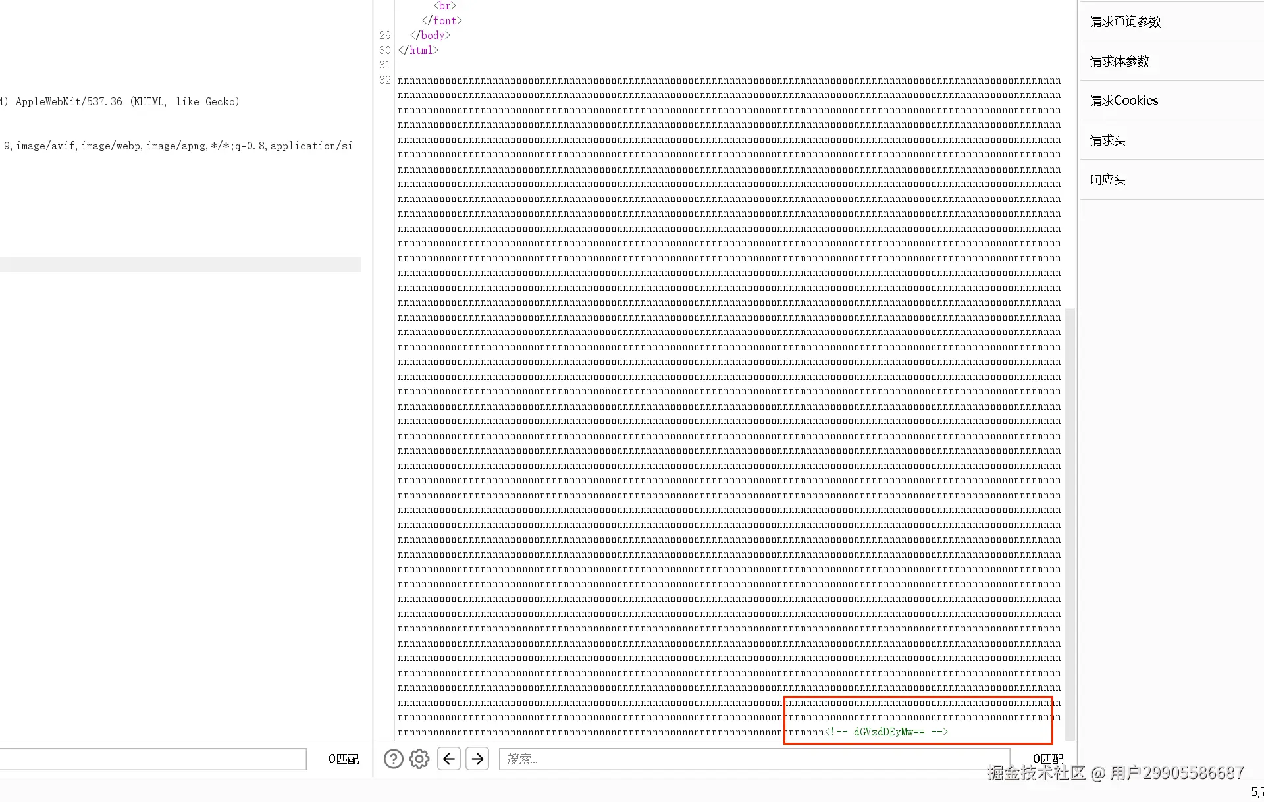Click the closing </html> tag line
Image resolution: width=1264 pixels, height=802 pixels.
tap(418, 50)
